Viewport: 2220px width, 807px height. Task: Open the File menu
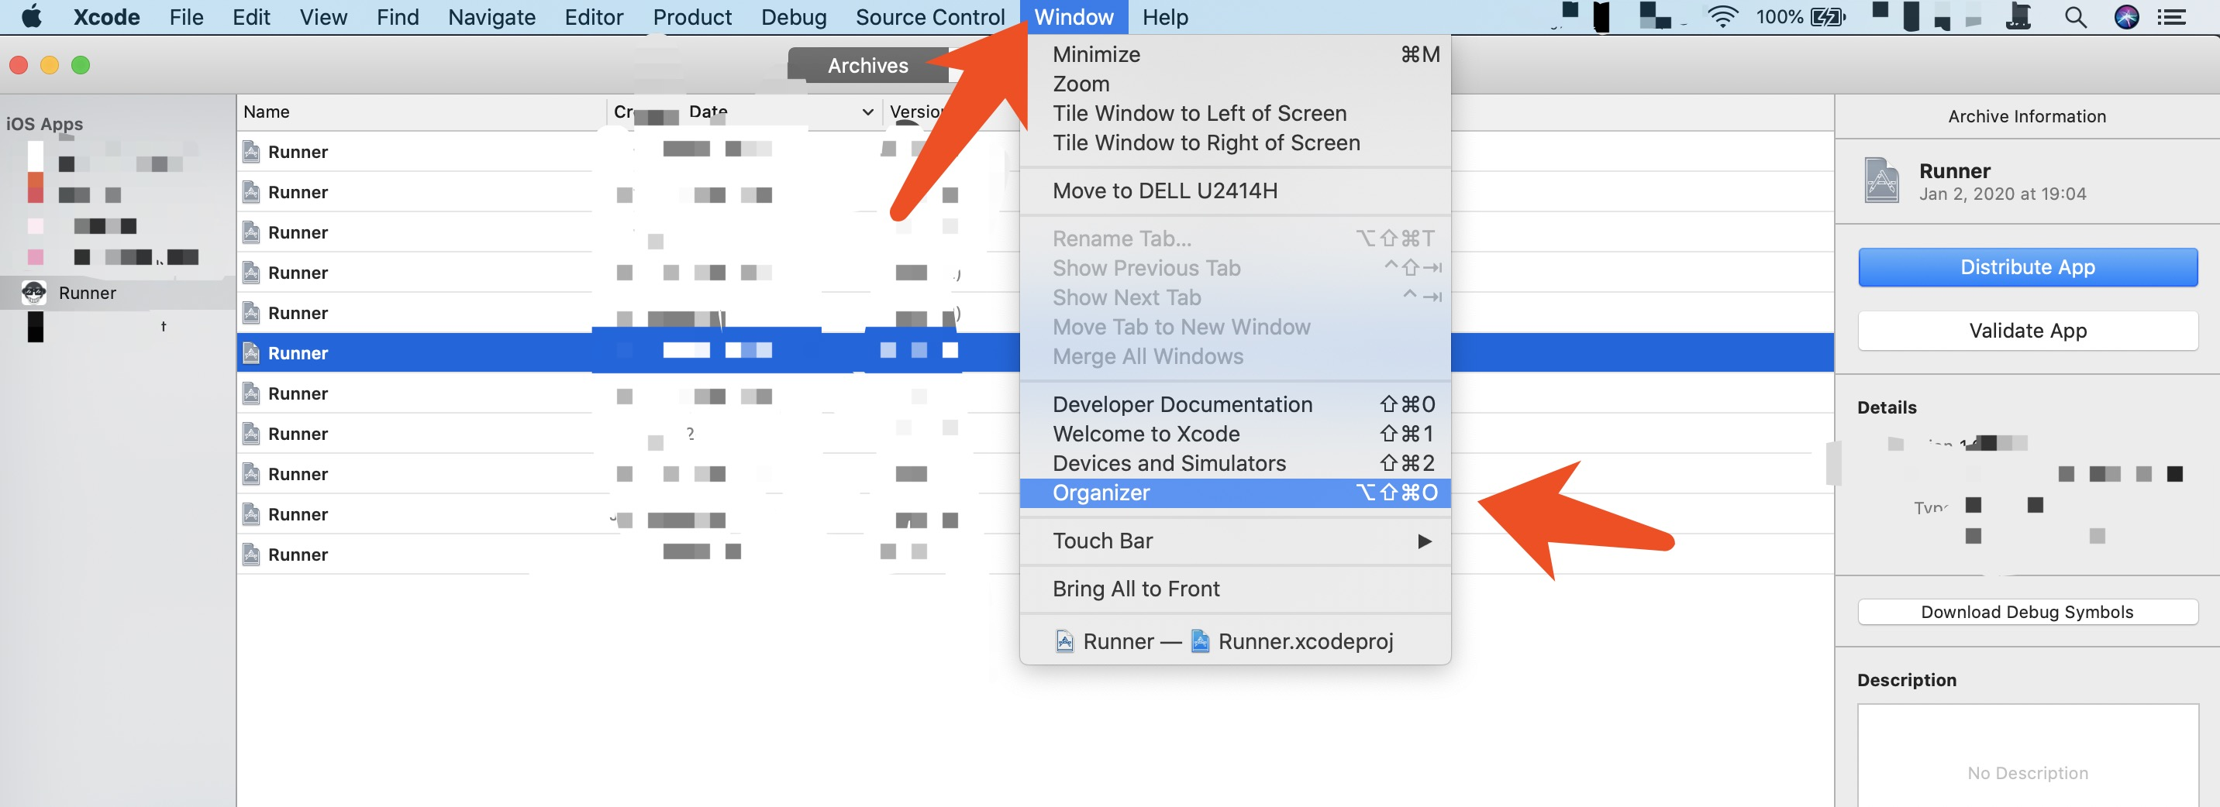tap(186, 17)
